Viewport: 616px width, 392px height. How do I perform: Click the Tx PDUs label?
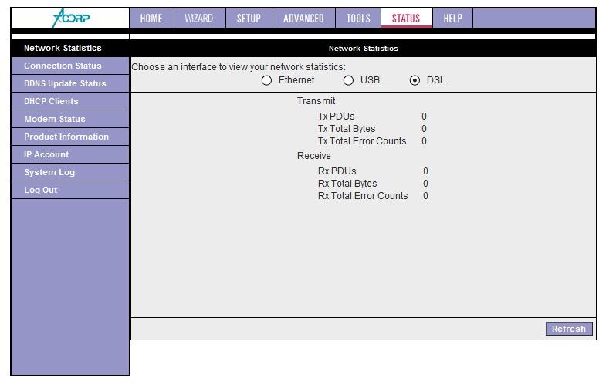point(337,117)
